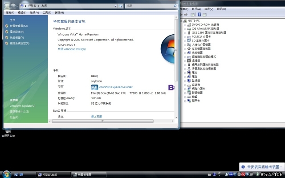Click the magnifier icon in the search box
Viewport: 285px width, 178px height.
point(175,6)
